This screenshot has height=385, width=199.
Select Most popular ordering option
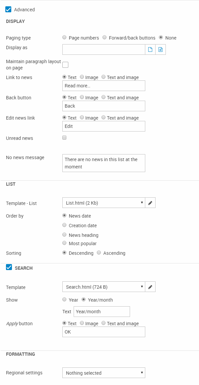tap(64, 243)
